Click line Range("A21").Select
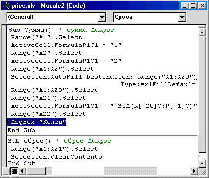209x178 pixels. pos(49,98)
